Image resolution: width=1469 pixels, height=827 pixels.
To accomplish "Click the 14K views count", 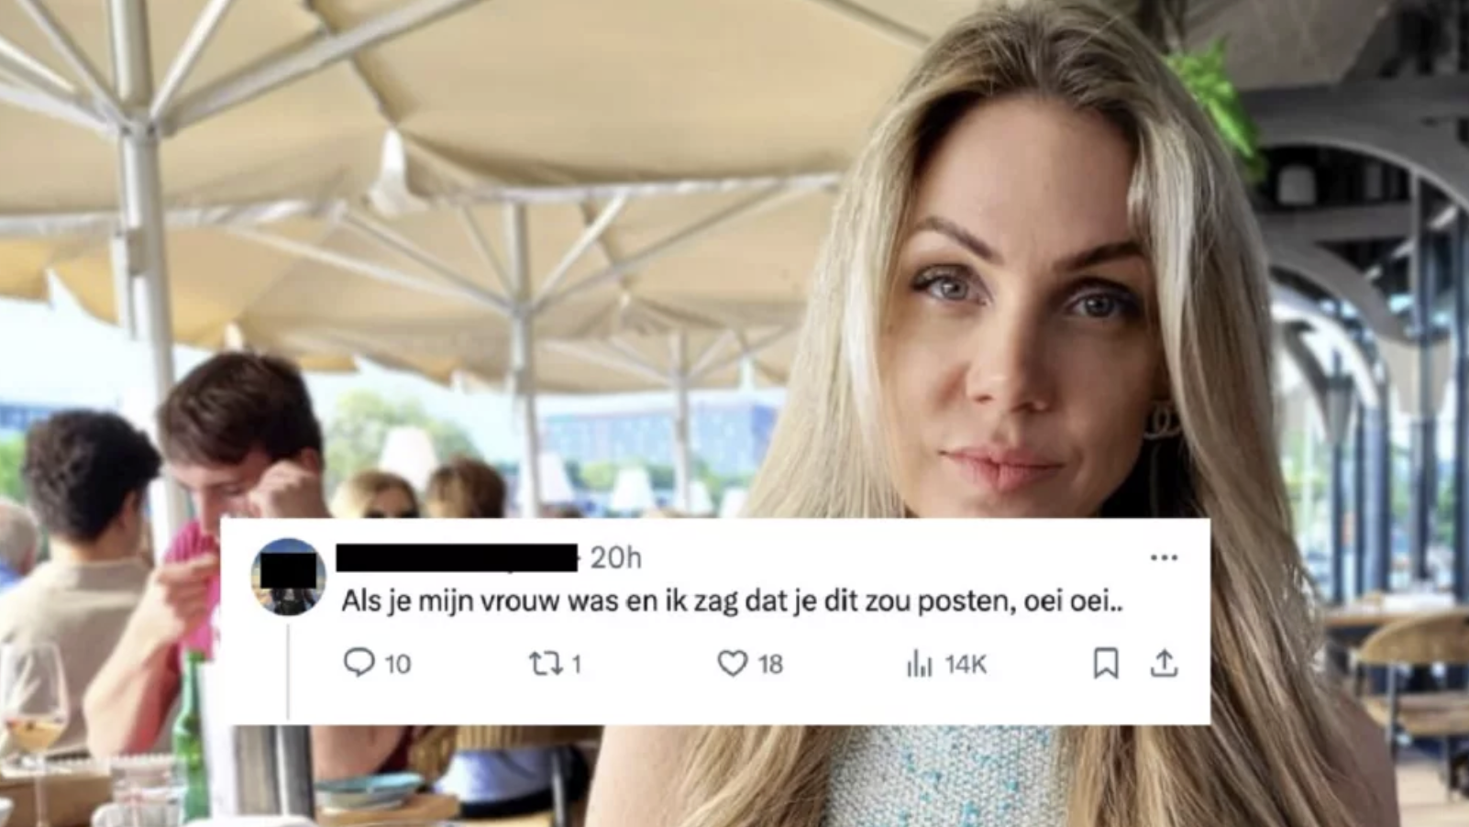I will [x=966, y=664].
